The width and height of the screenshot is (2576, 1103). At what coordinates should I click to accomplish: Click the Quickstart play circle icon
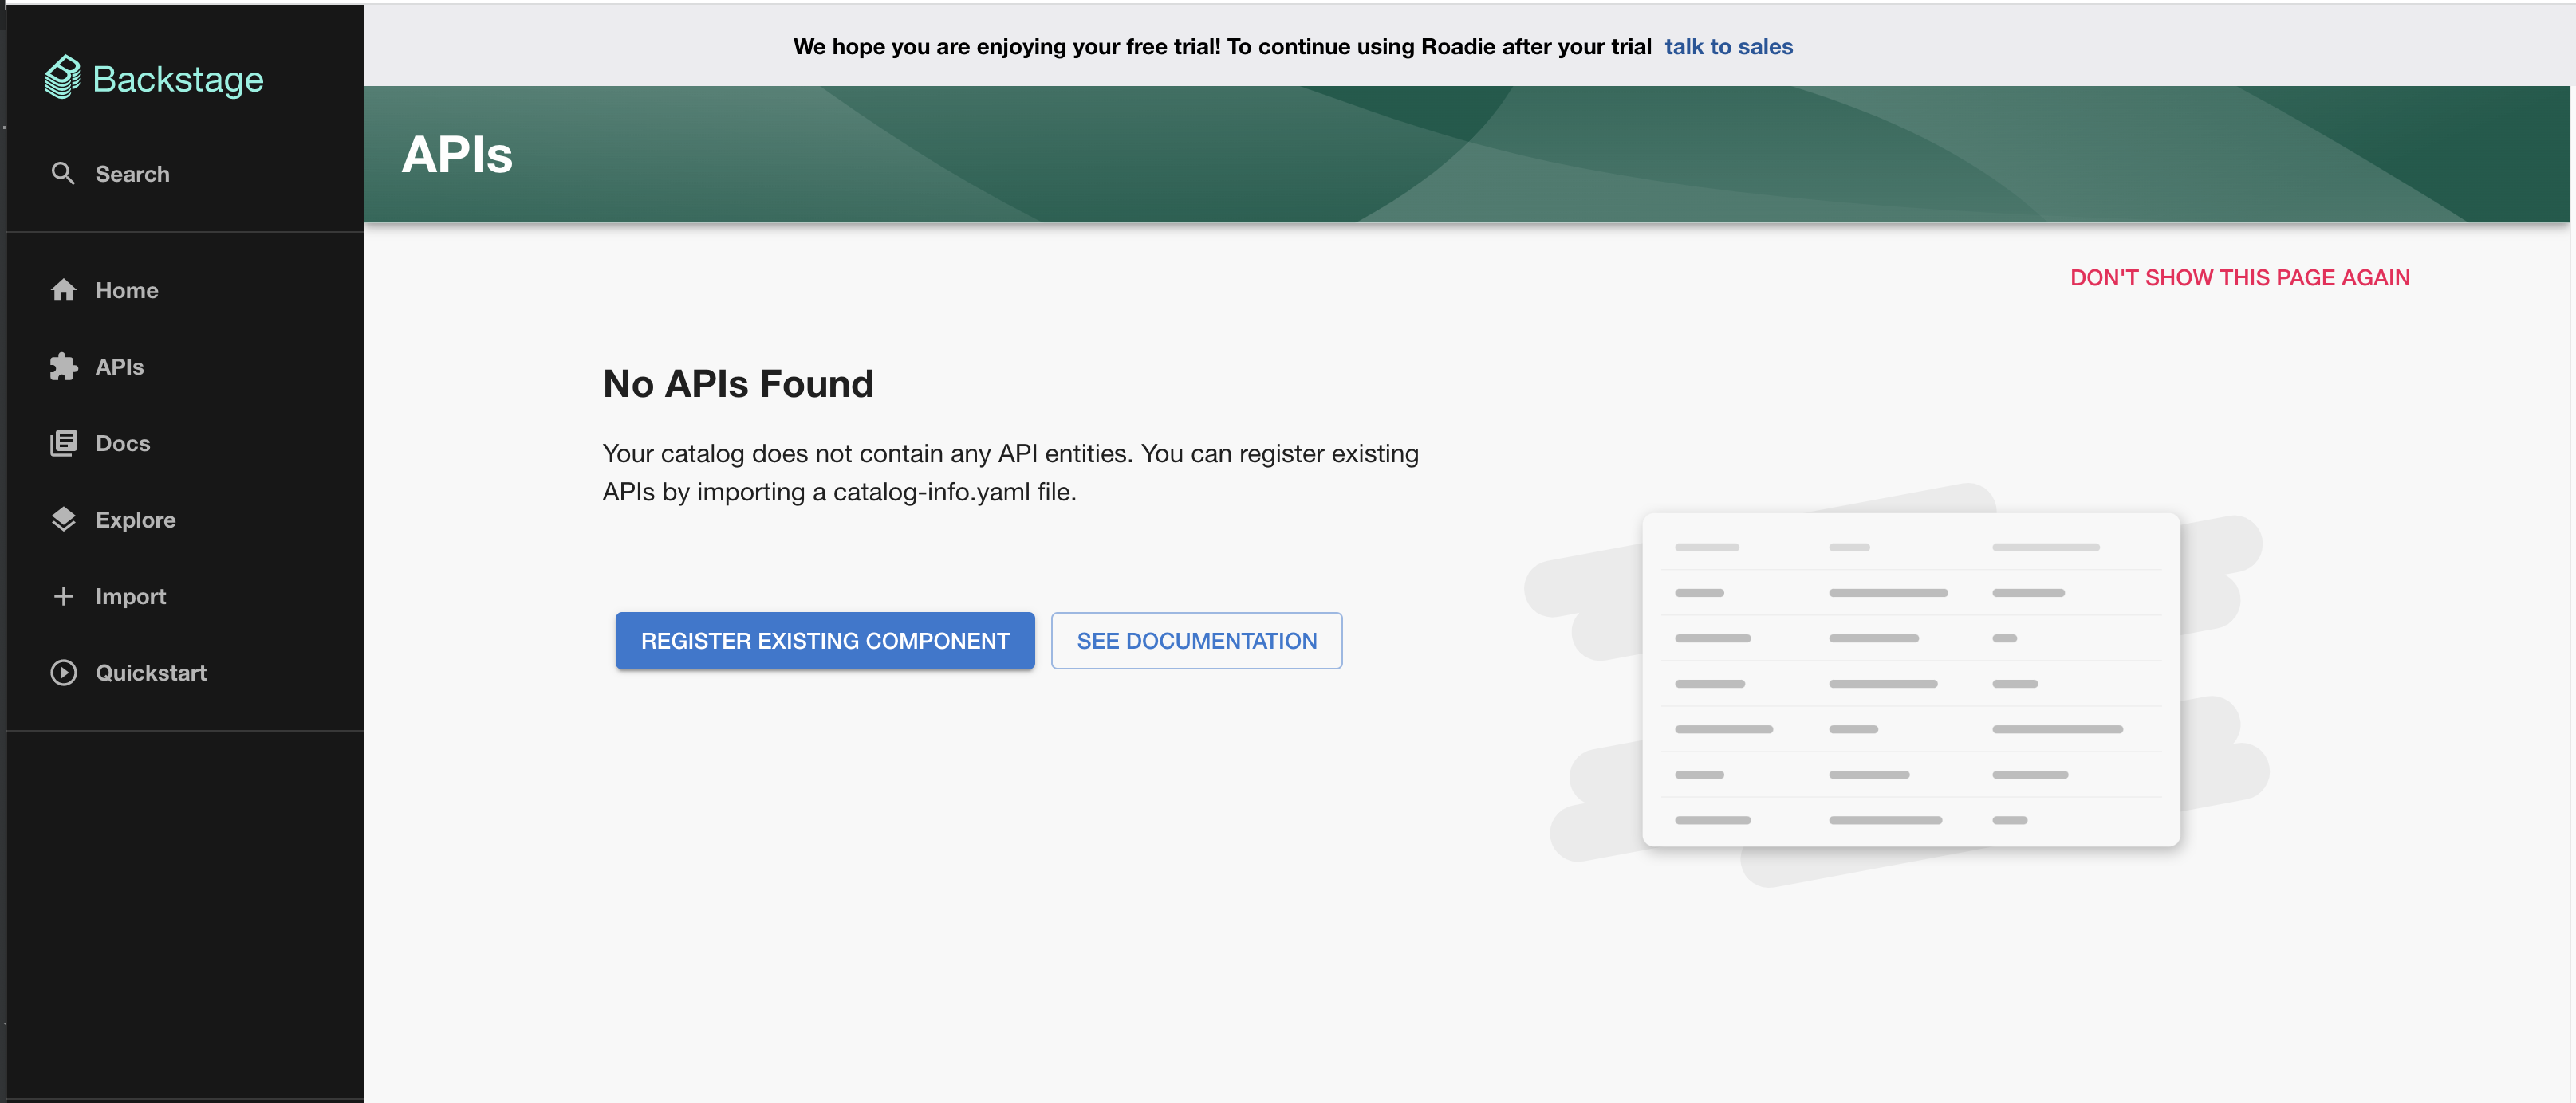[64, 673]
